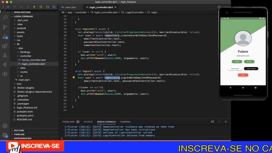Tap the black button in emulator
The width and height of the screenshot is (272, 153).
[251, 69]
